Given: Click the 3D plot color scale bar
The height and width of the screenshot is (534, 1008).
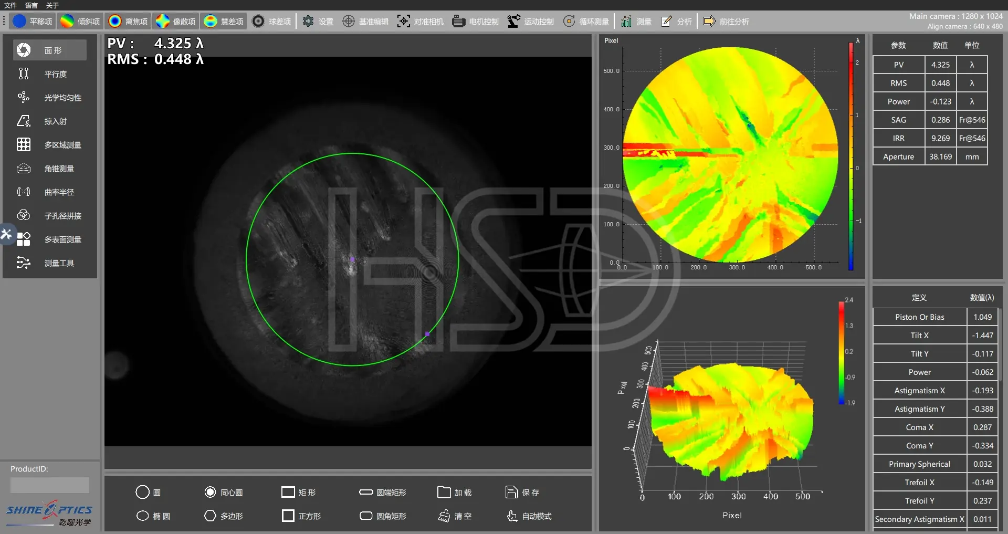Looking at the screenshot, I should (x=842, y=353).
